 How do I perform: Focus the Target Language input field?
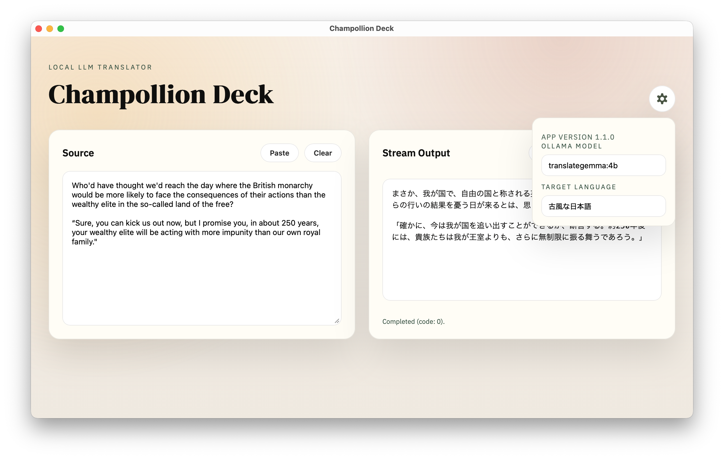[x=603, y=206]
